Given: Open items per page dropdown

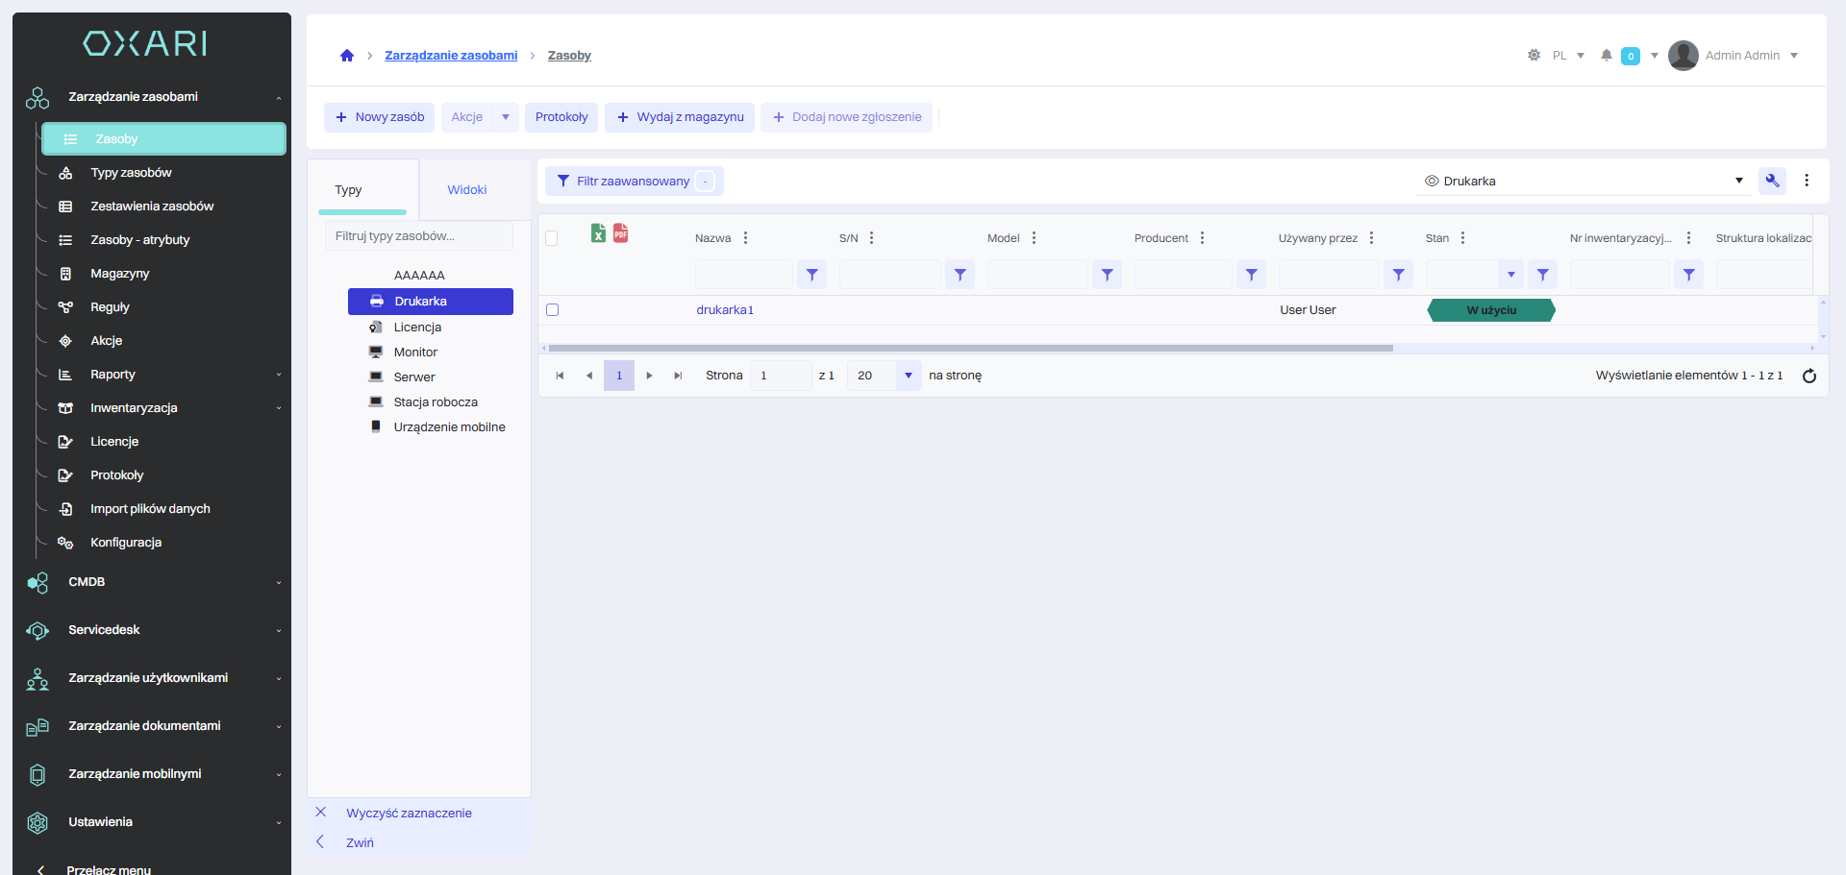Looking at the screenshot, I should pyautogui.click(x=908, y=376).
